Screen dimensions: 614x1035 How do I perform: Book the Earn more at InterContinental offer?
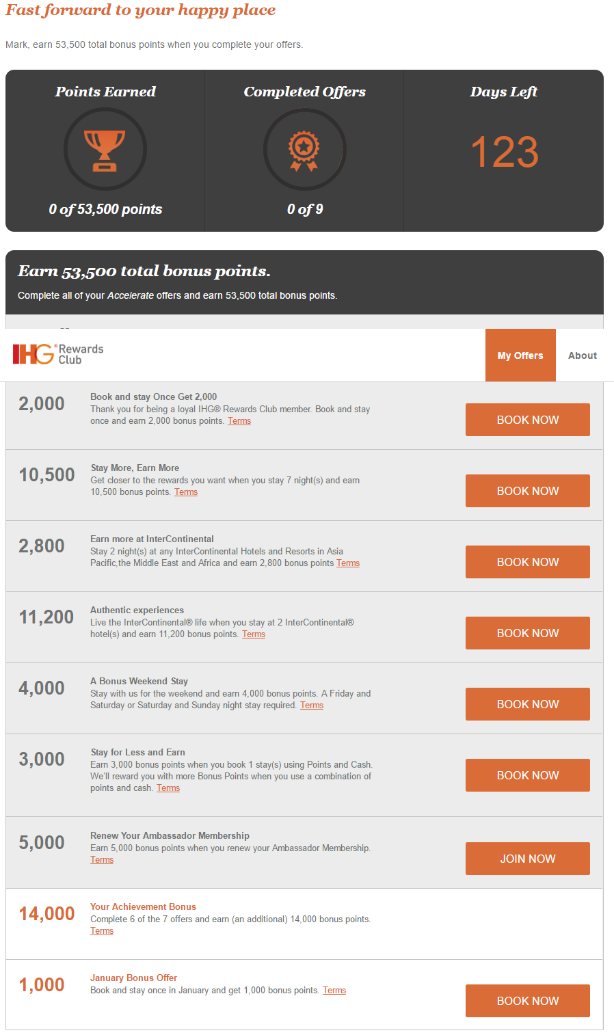point(528,562)
